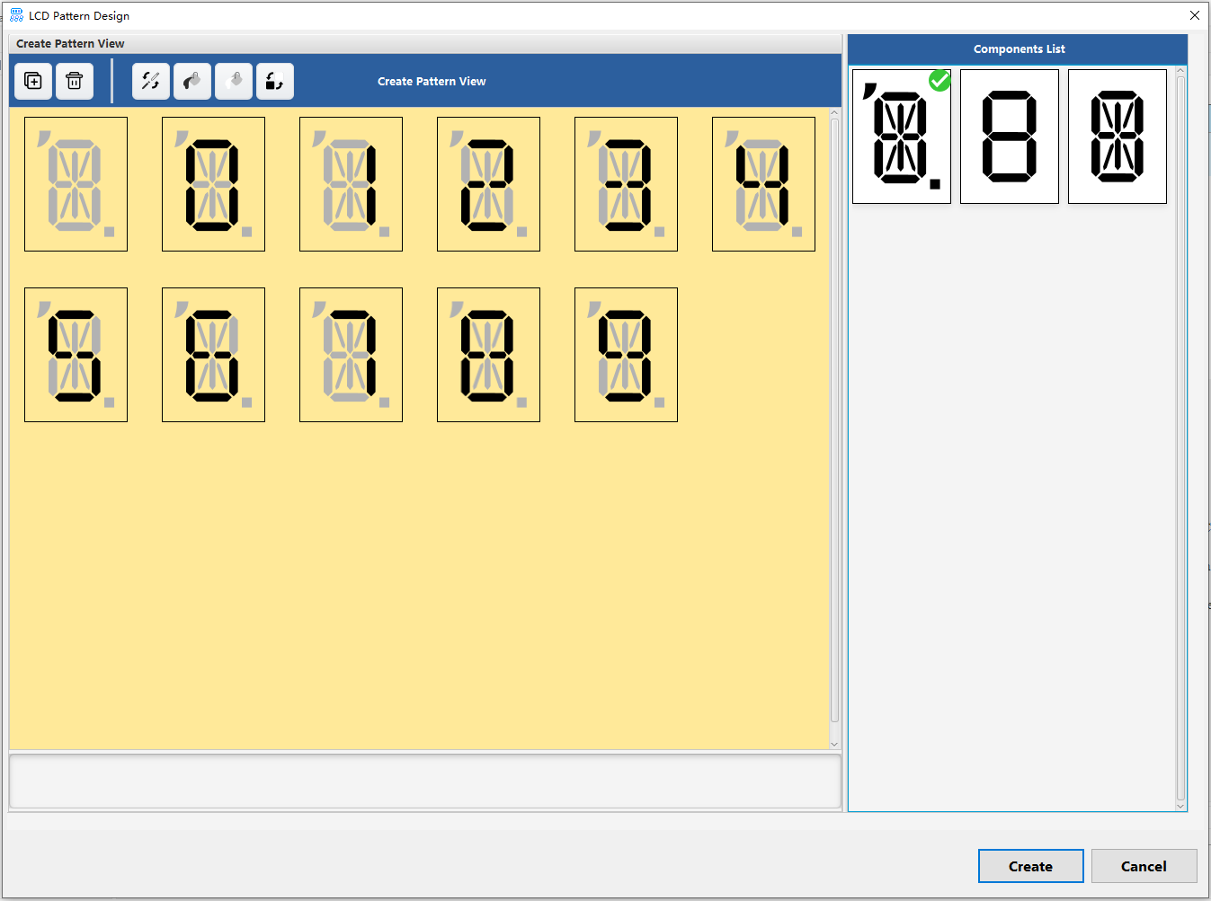This screenshot has height=901, width=1211.
Task: Click the trash delete pattern icon
Action: (75, 82)
